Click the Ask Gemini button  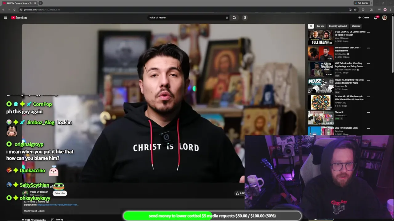[362, 3]
